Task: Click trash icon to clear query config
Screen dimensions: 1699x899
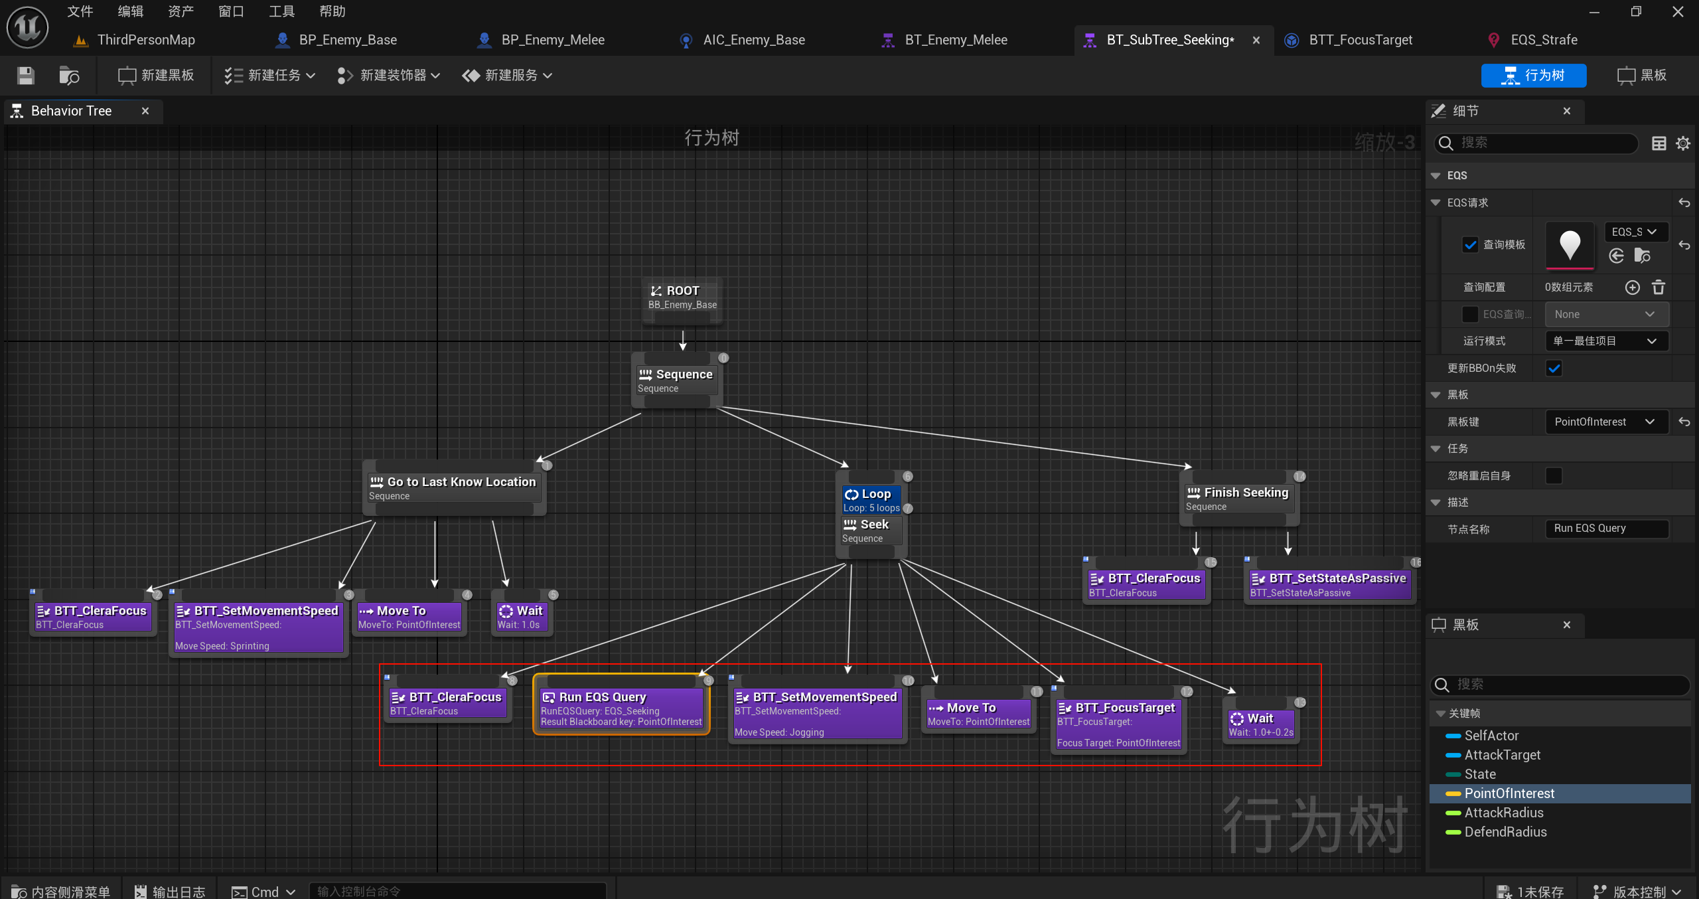Action: [1658, 287]
